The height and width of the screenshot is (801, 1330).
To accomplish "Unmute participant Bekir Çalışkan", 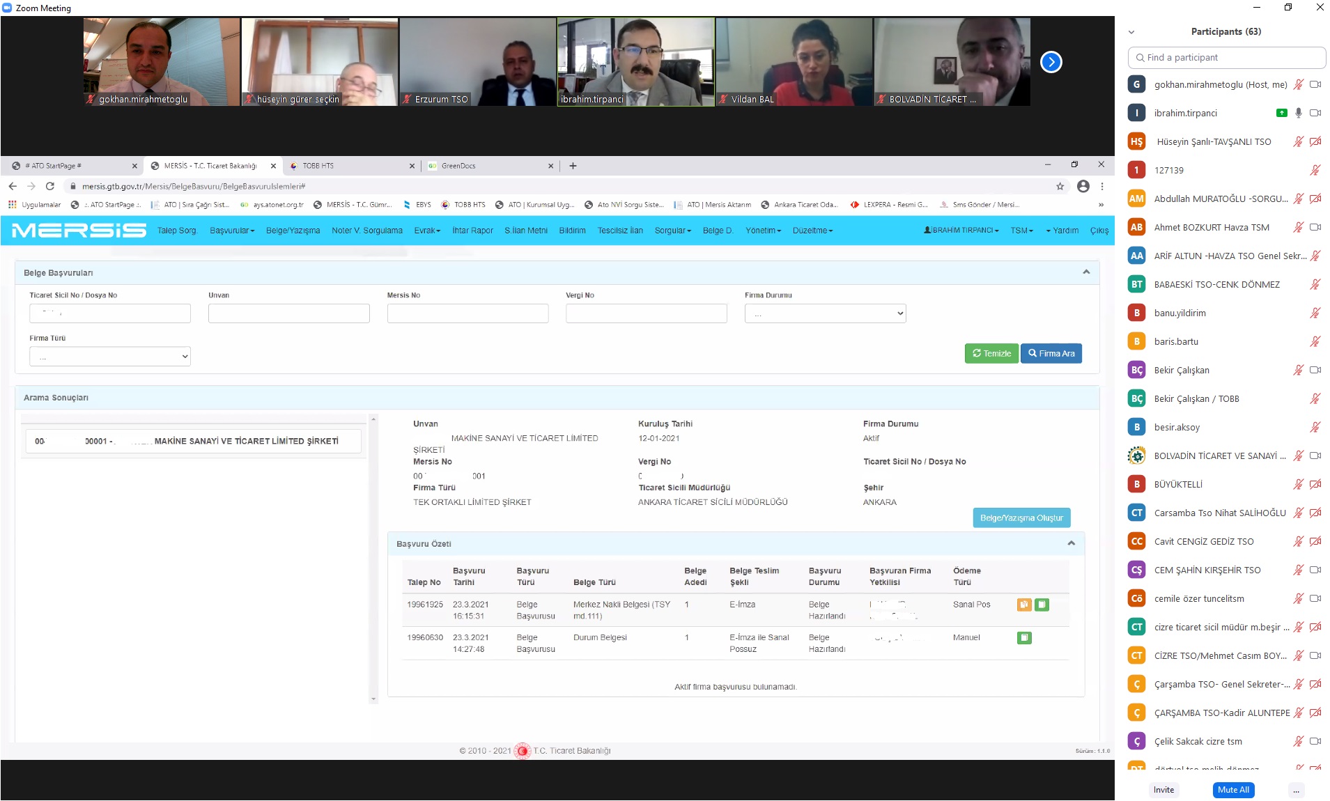I will [x=1298, y=370].
